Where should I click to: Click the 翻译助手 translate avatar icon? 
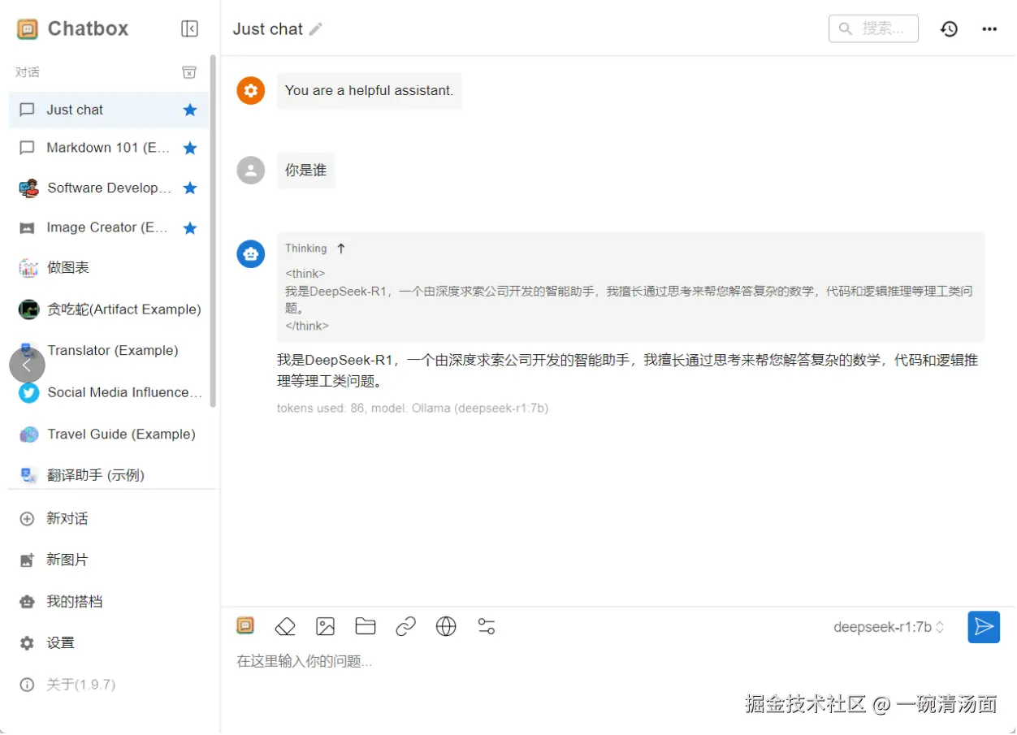pyautogui.click(x=28, y=475)
